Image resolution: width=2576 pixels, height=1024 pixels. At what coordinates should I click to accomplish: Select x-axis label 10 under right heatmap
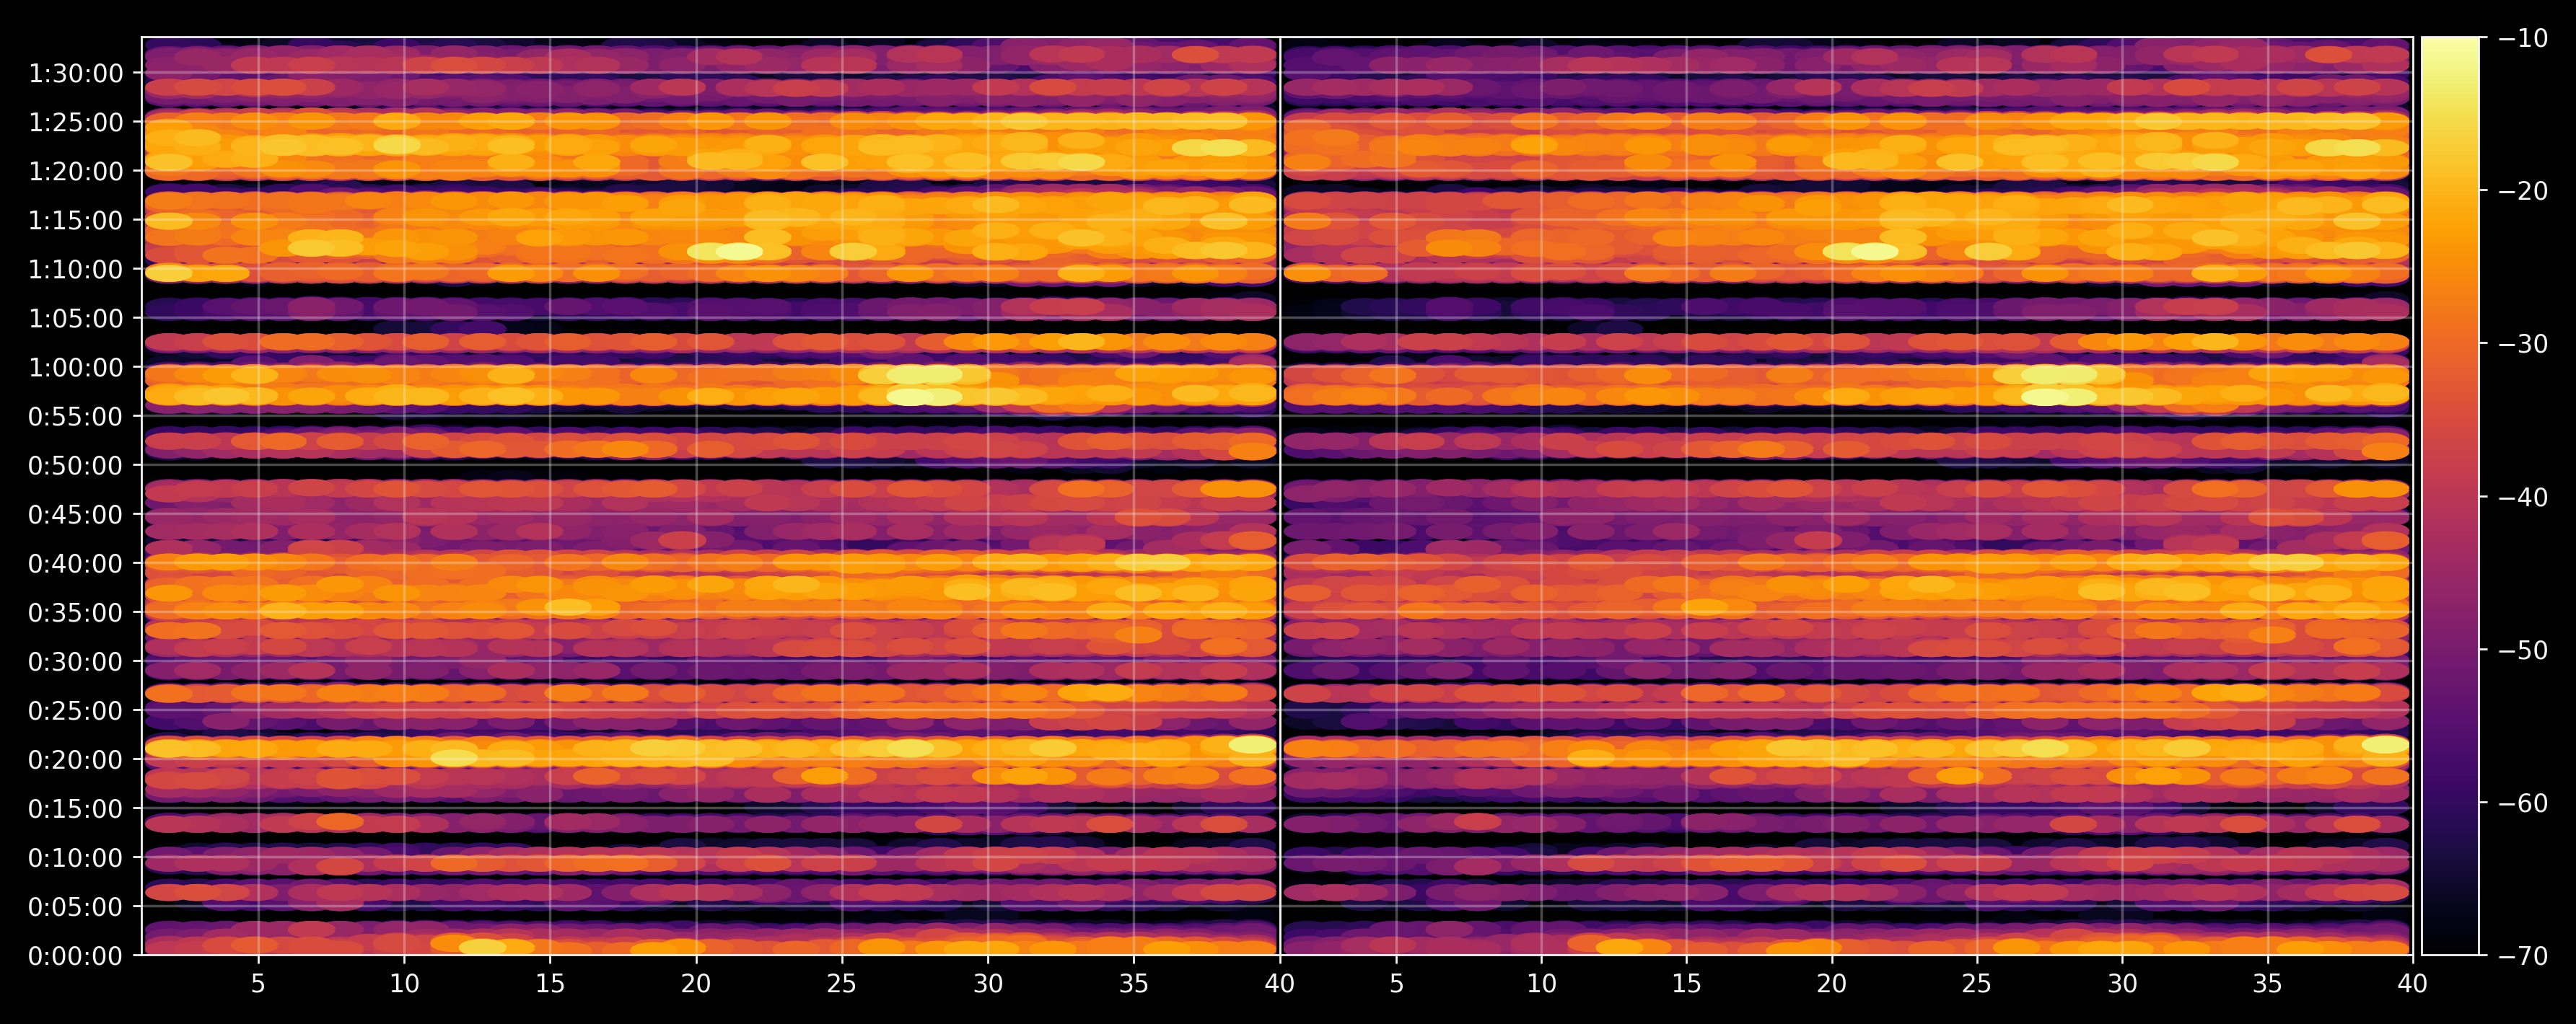point(1541,984)
